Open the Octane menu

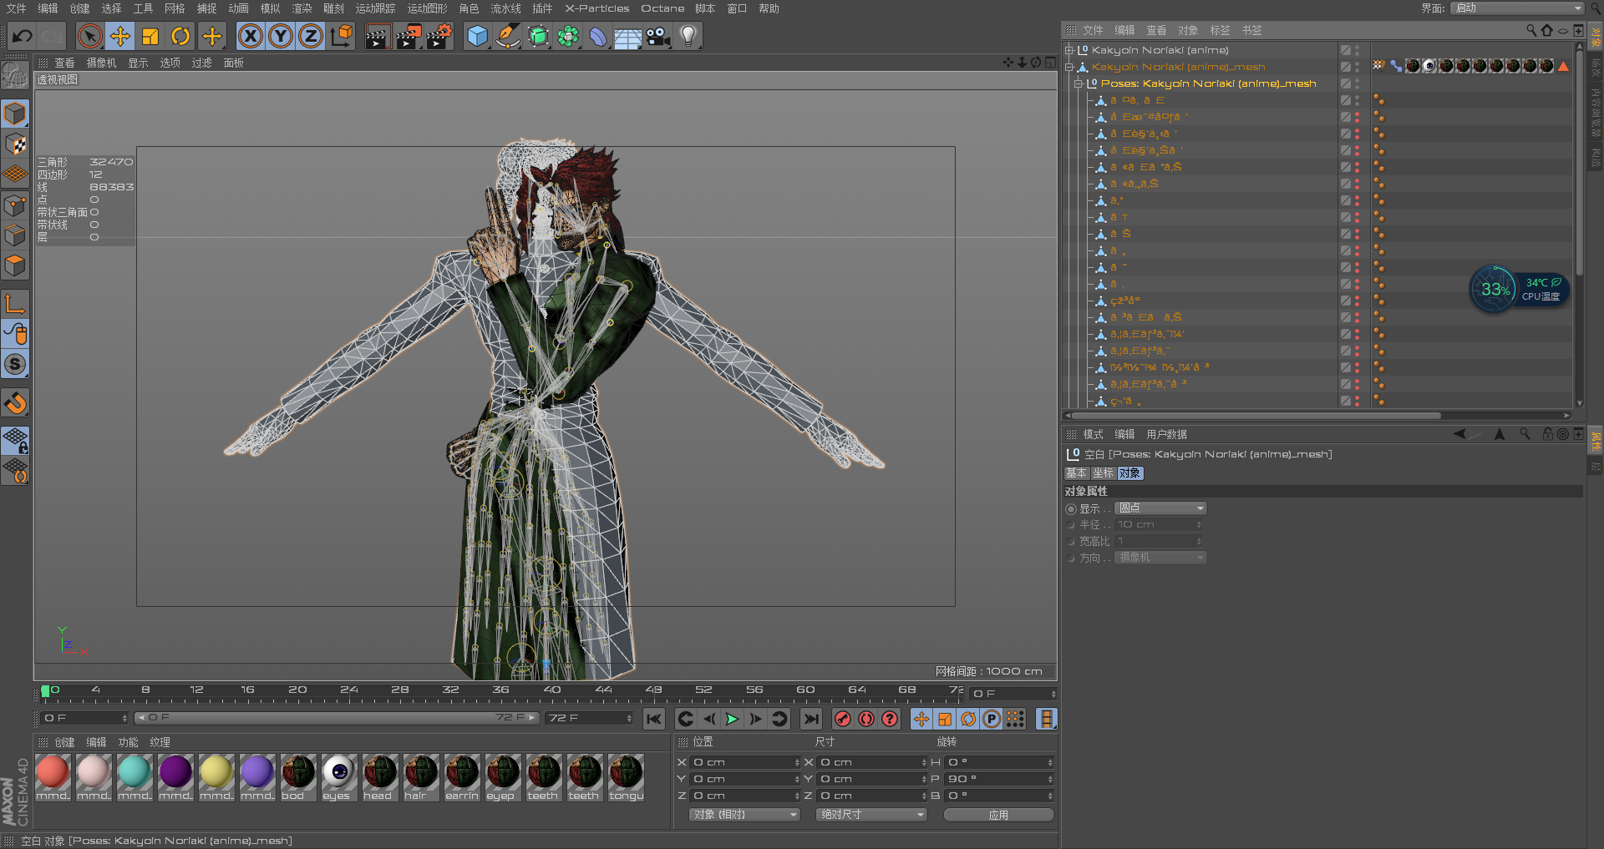coord(662,8)
